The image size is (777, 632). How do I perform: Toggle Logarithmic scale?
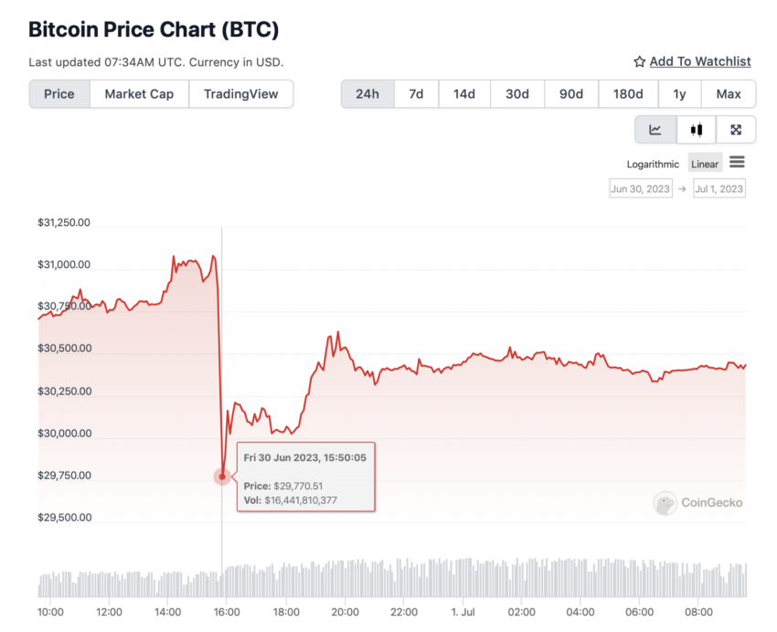[x=653, y=164]
